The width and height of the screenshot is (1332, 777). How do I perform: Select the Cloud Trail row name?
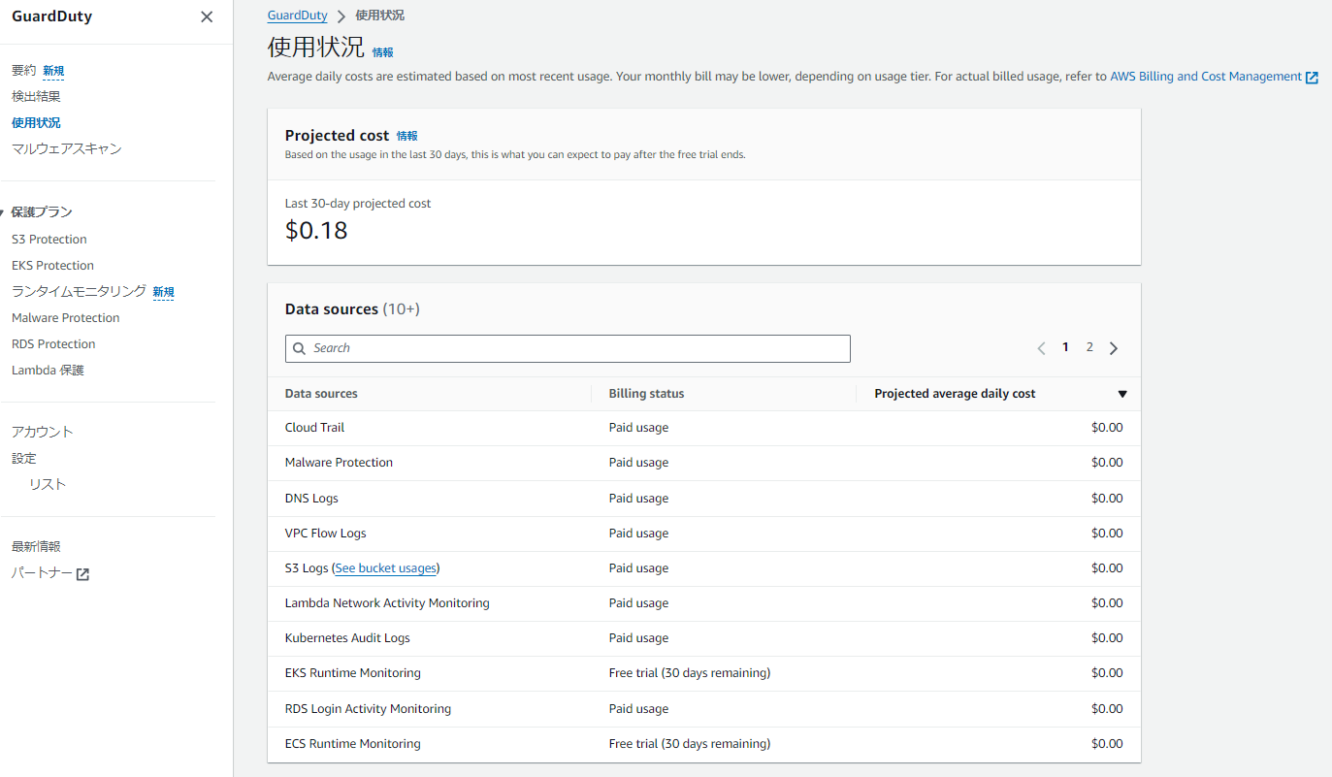314,428
